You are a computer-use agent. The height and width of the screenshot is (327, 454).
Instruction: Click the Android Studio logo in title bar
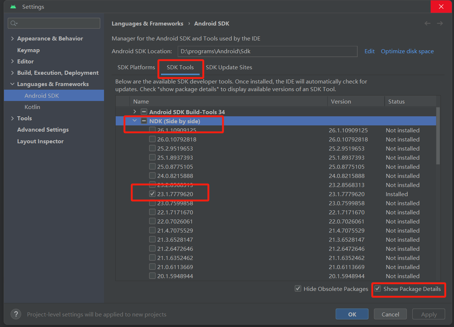coord(13,7)
